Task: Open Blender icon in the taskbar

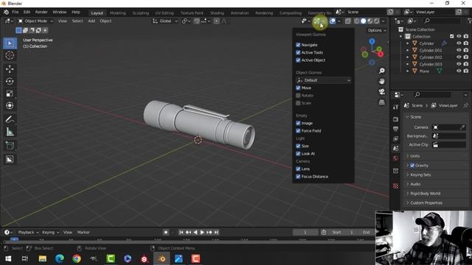Action: click(162, 258)
